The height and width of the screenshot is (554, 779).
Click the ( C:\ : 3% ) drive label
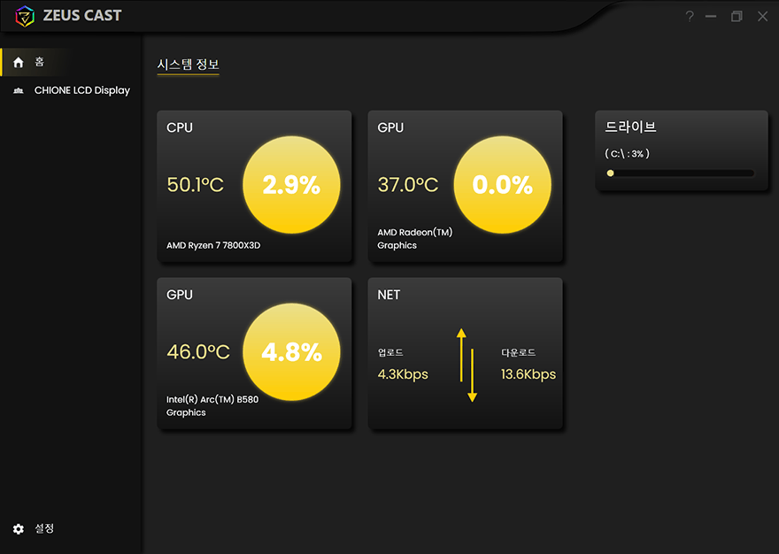[627, 153]
